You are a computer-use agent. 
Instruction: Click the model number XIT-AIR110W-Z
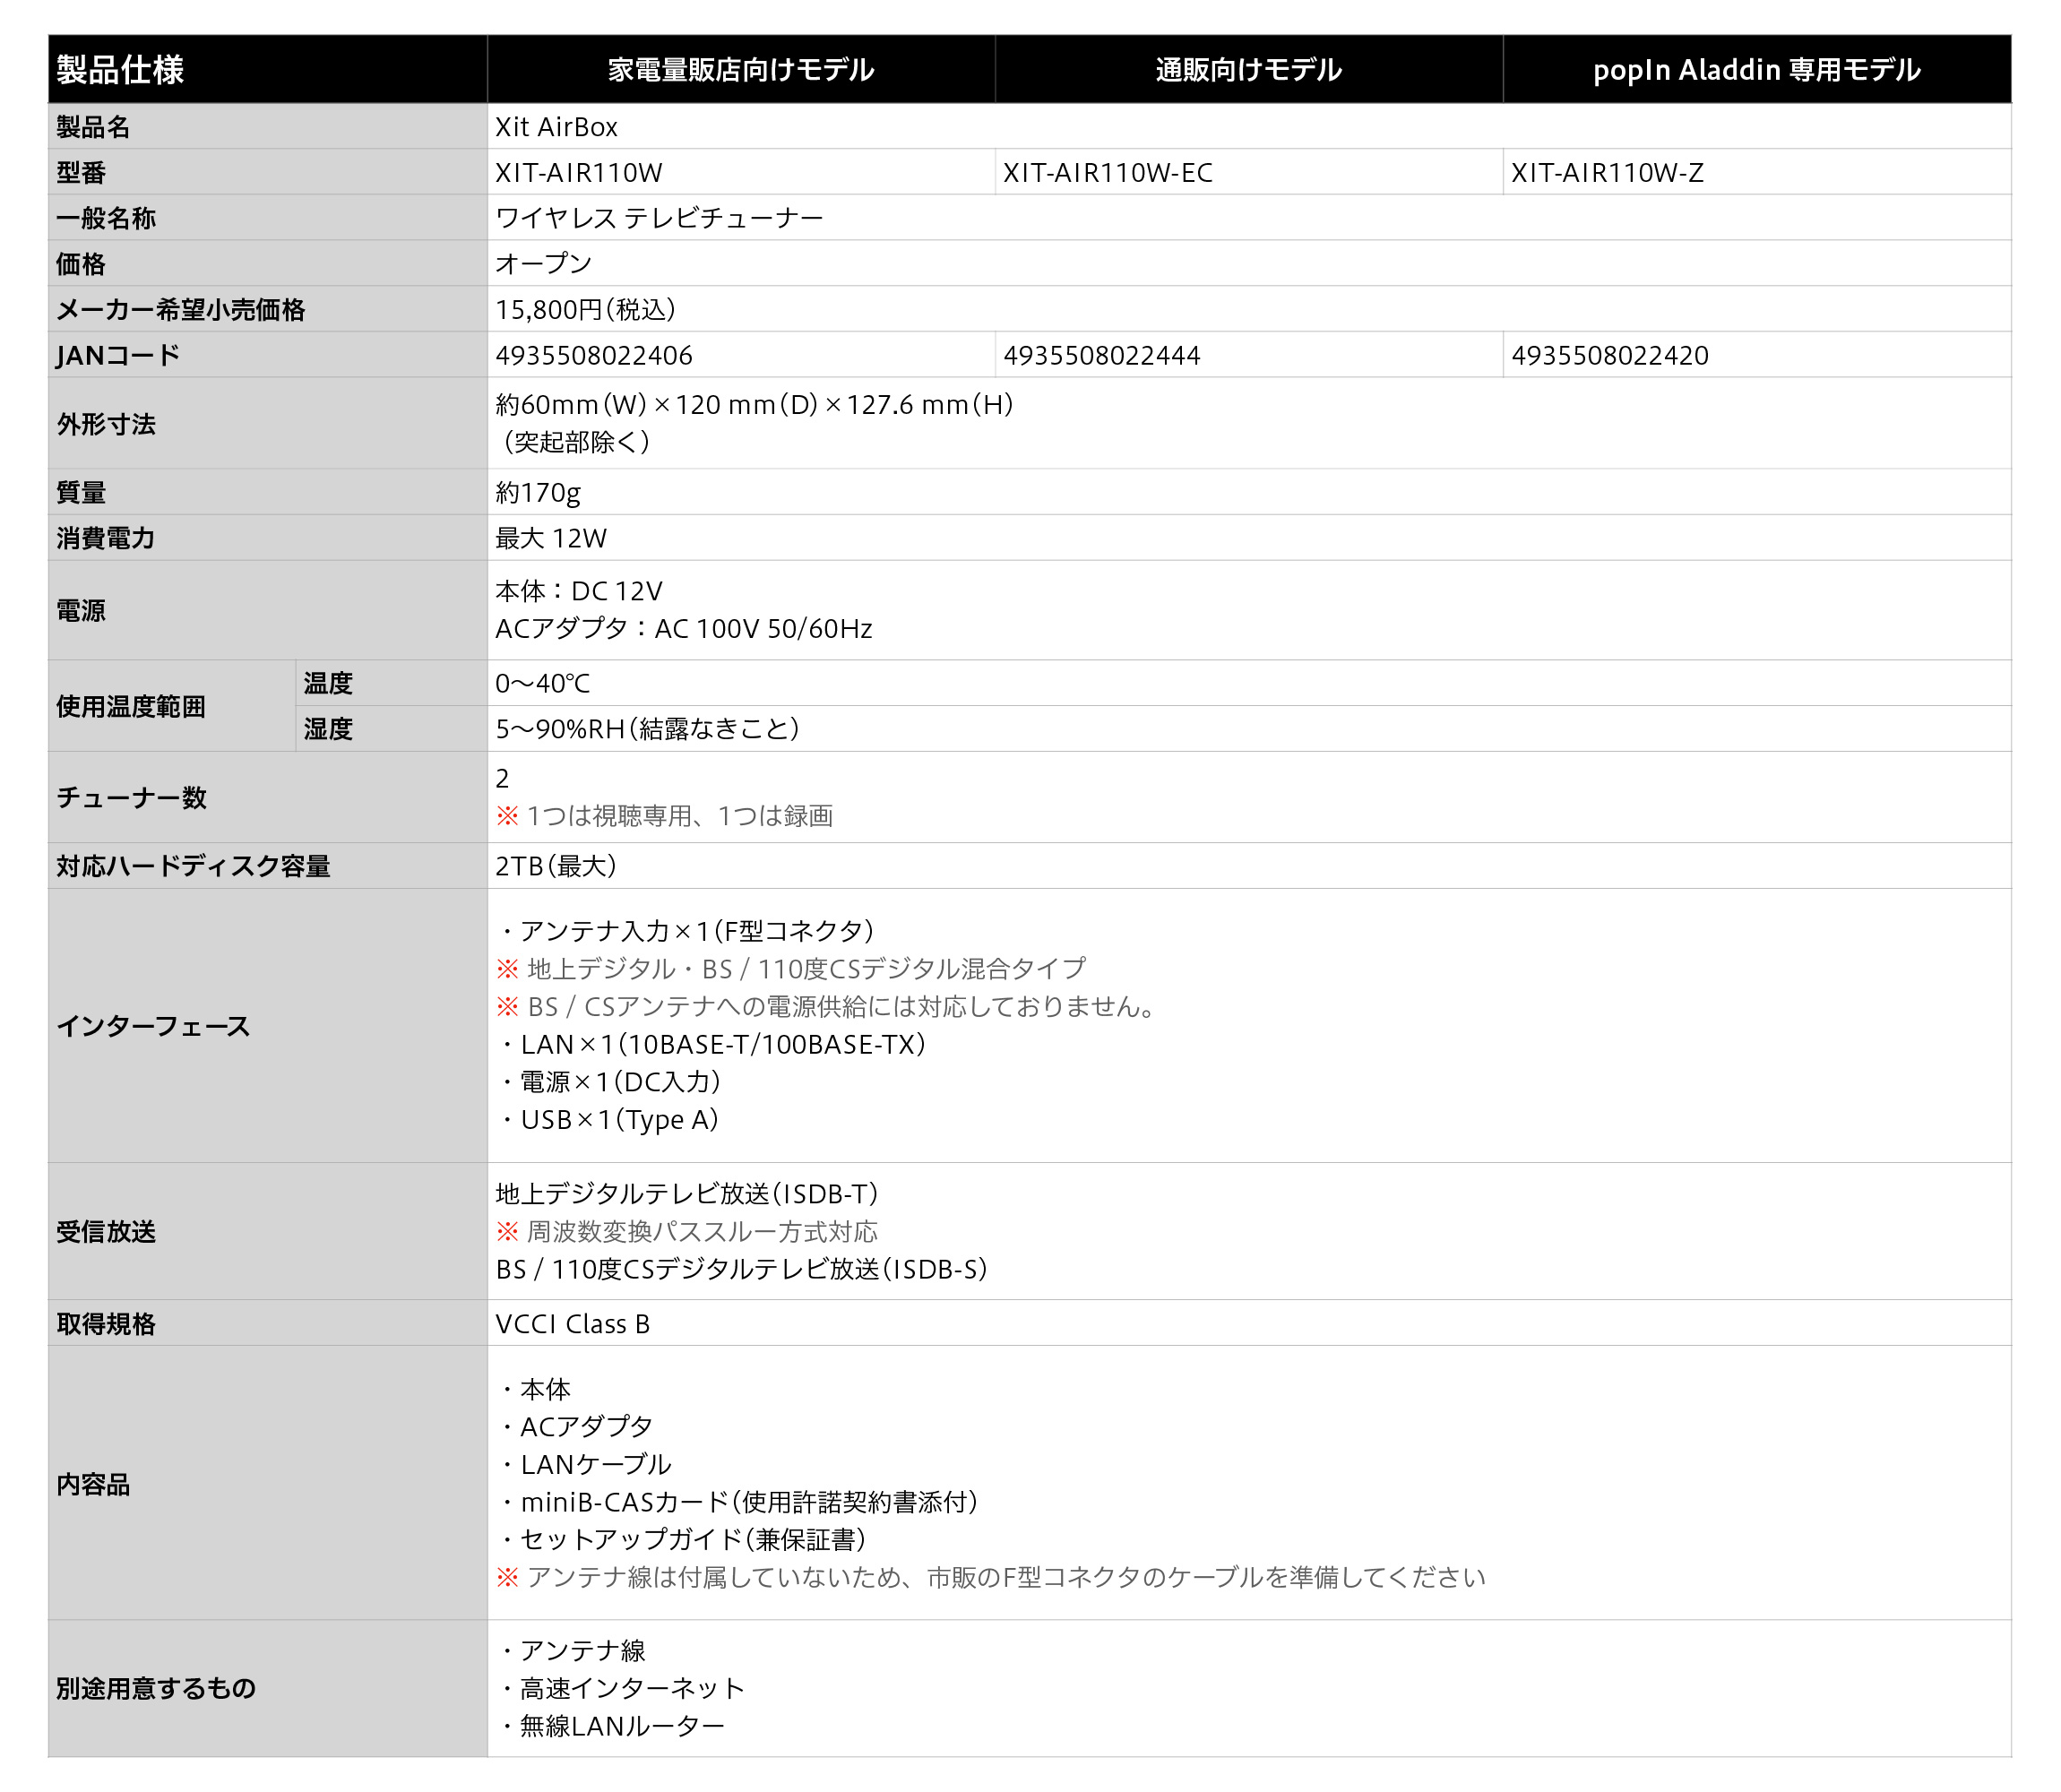tap(1607, 173)
